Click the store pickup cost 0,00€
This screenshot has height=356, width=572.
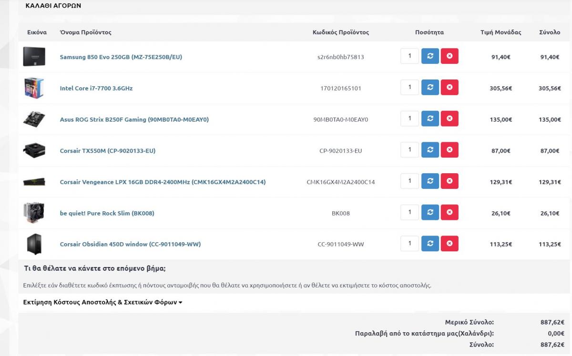556,334
